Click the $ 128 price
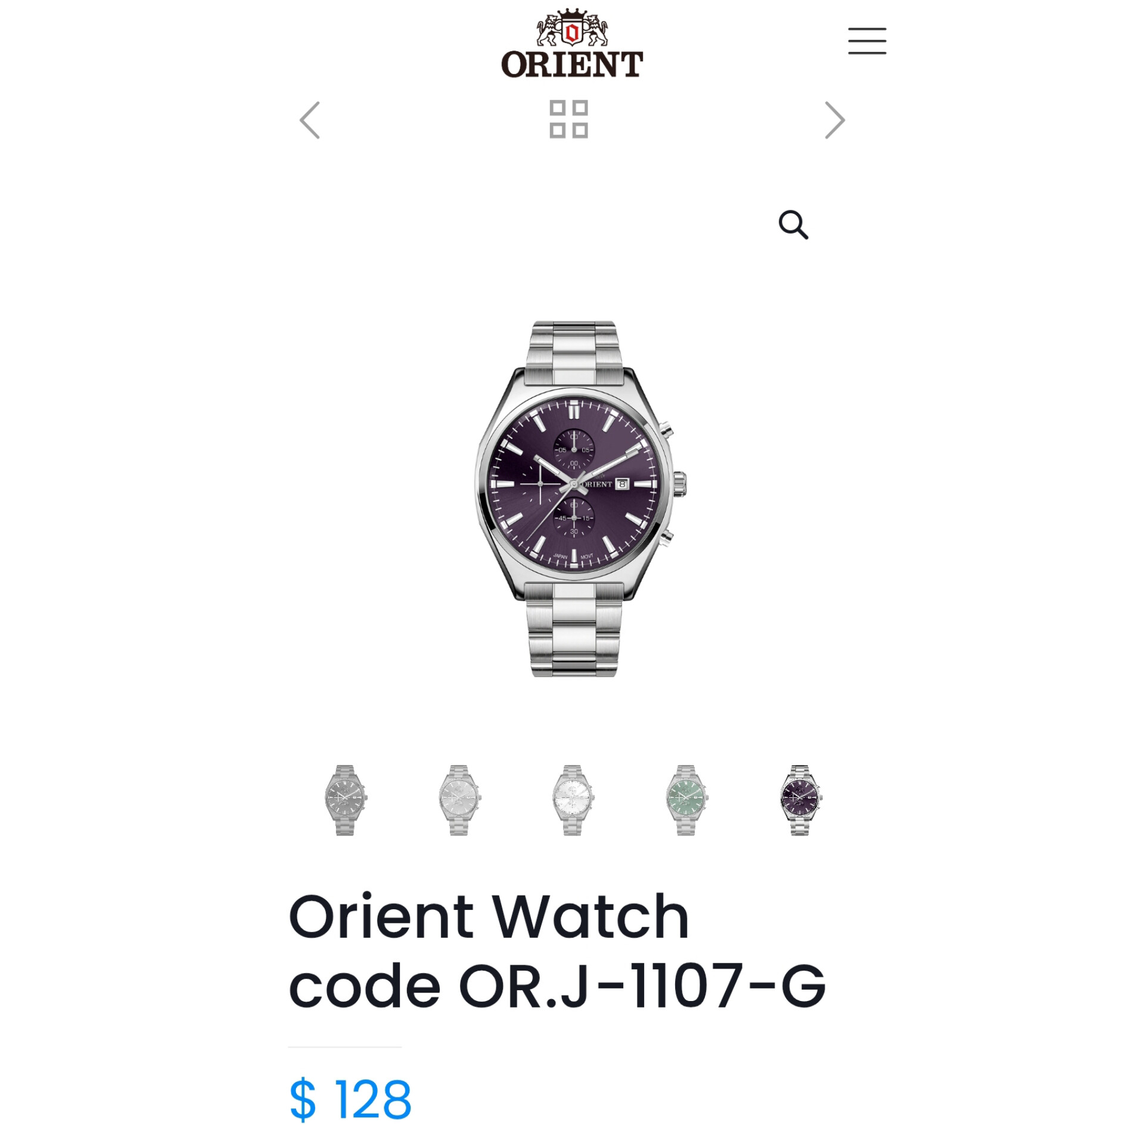 pos(350,1099)
